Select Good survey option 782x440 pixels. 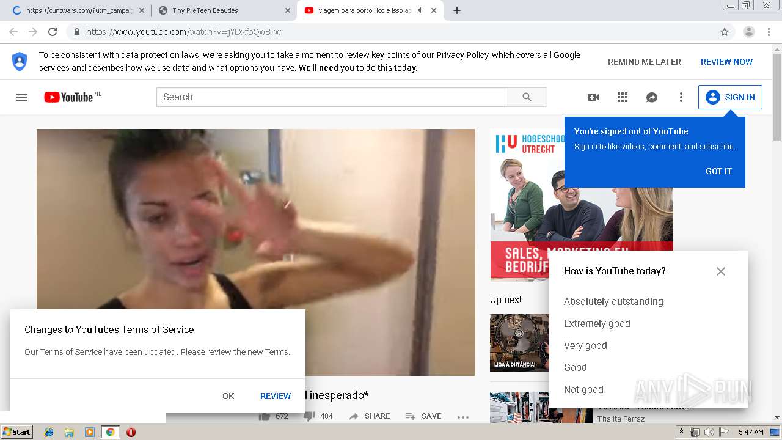pyautogui.click(x=576, y=367)
